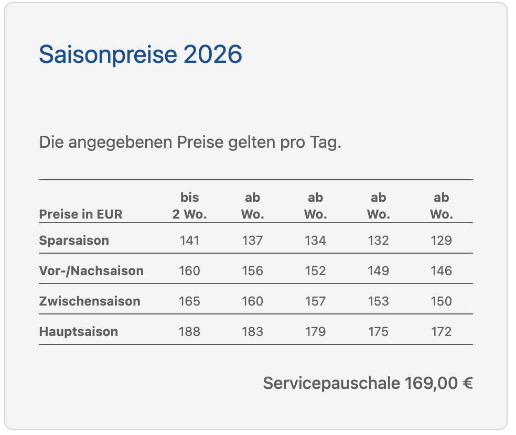Select the Vor-/Nachsaison price 149
516x435 pixels.
[378, 271]
